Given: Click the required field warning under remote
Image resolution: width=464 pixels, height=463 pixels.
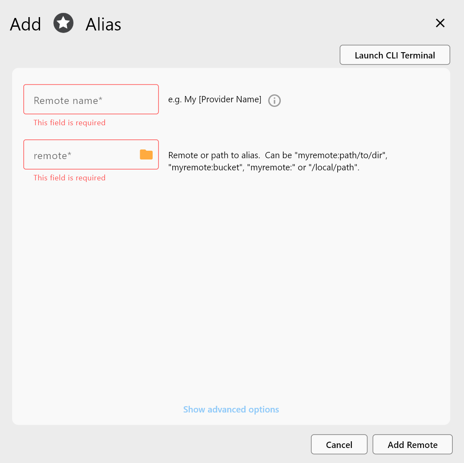Looking at the screenshot, I should click(69, 177).
